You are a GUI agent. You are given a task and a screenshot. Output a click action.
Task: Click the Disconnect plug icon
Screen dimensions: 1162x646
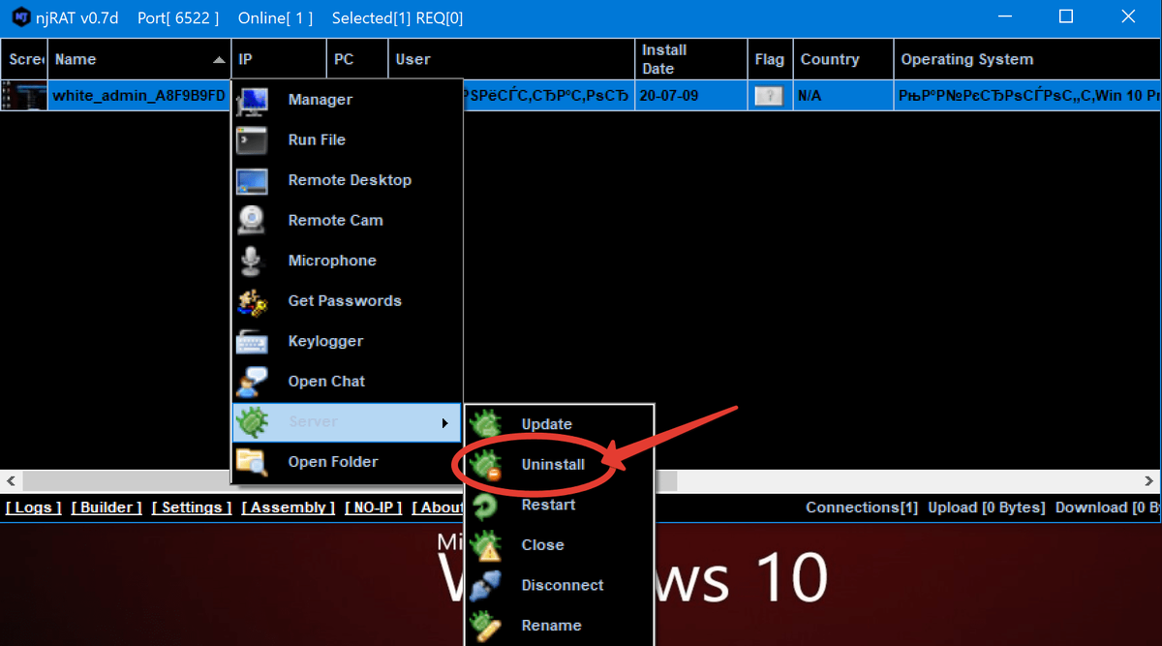click(x=486, y=585)
